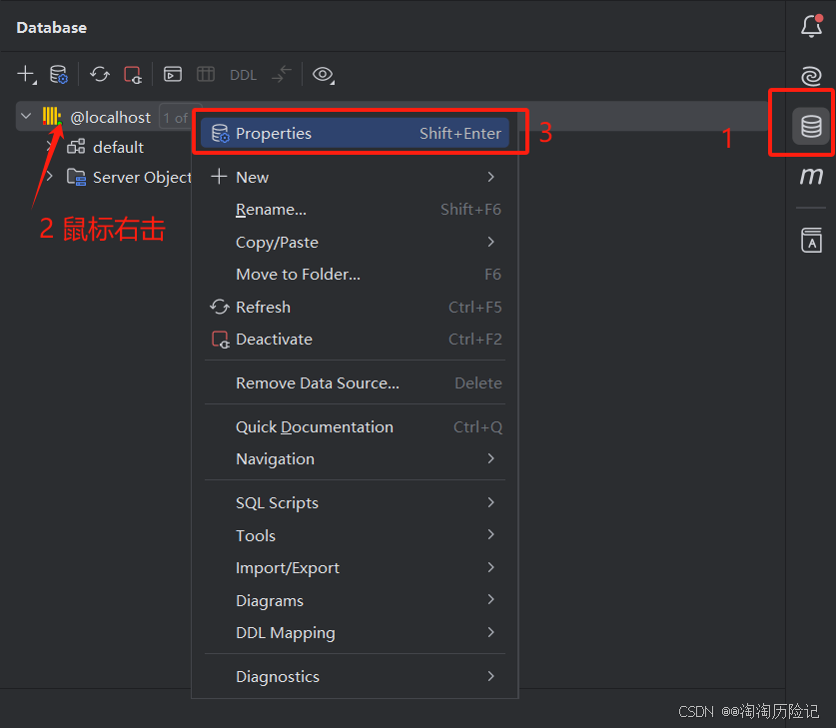Click the Refresh icon in the Database toolbar
The width and height of the screenshot is (836, 728).
click(103, 74)
